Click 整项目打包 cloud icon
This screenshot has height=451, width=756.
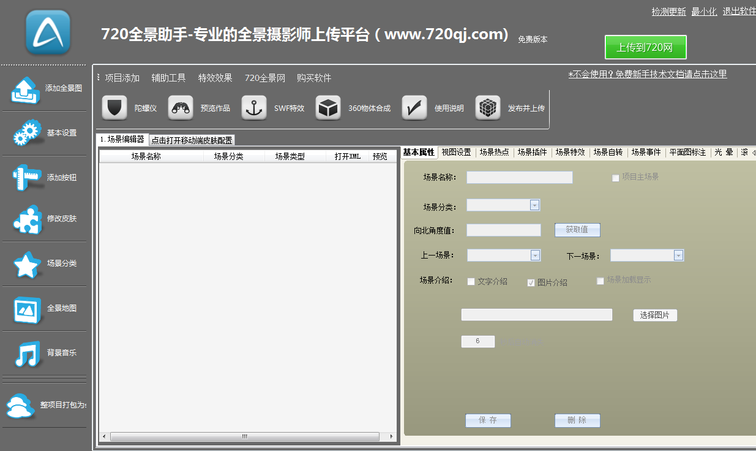pos(20,405)
